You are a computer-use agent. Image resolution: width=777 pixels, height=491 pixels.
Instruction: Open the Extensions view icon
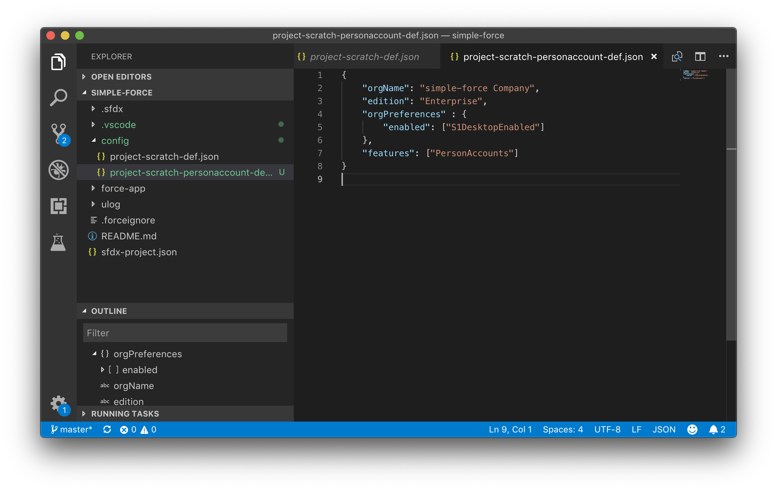pyautogui.click(x=58, y=206)
